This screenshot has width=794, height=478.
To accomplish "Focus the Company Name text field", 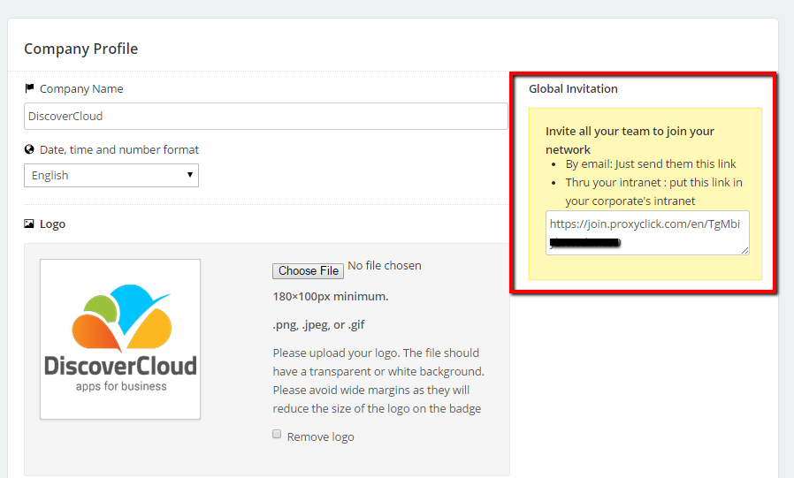I will coord(265,116).
